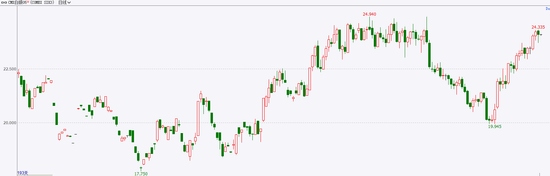Screen dimensions: 550x176
Task: Click the small green candle above 17.750
Action: tap(141, 168)
